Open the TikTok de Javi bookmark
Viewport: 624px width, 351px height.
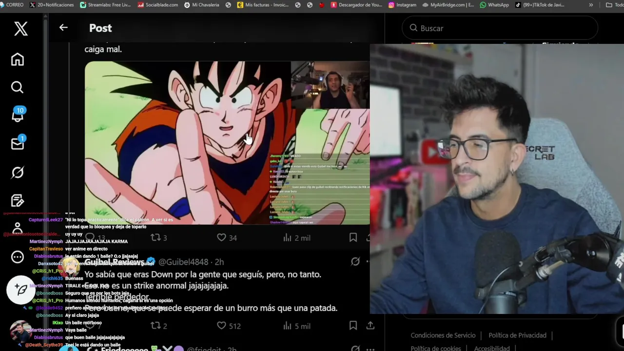(x=539, y=5)
